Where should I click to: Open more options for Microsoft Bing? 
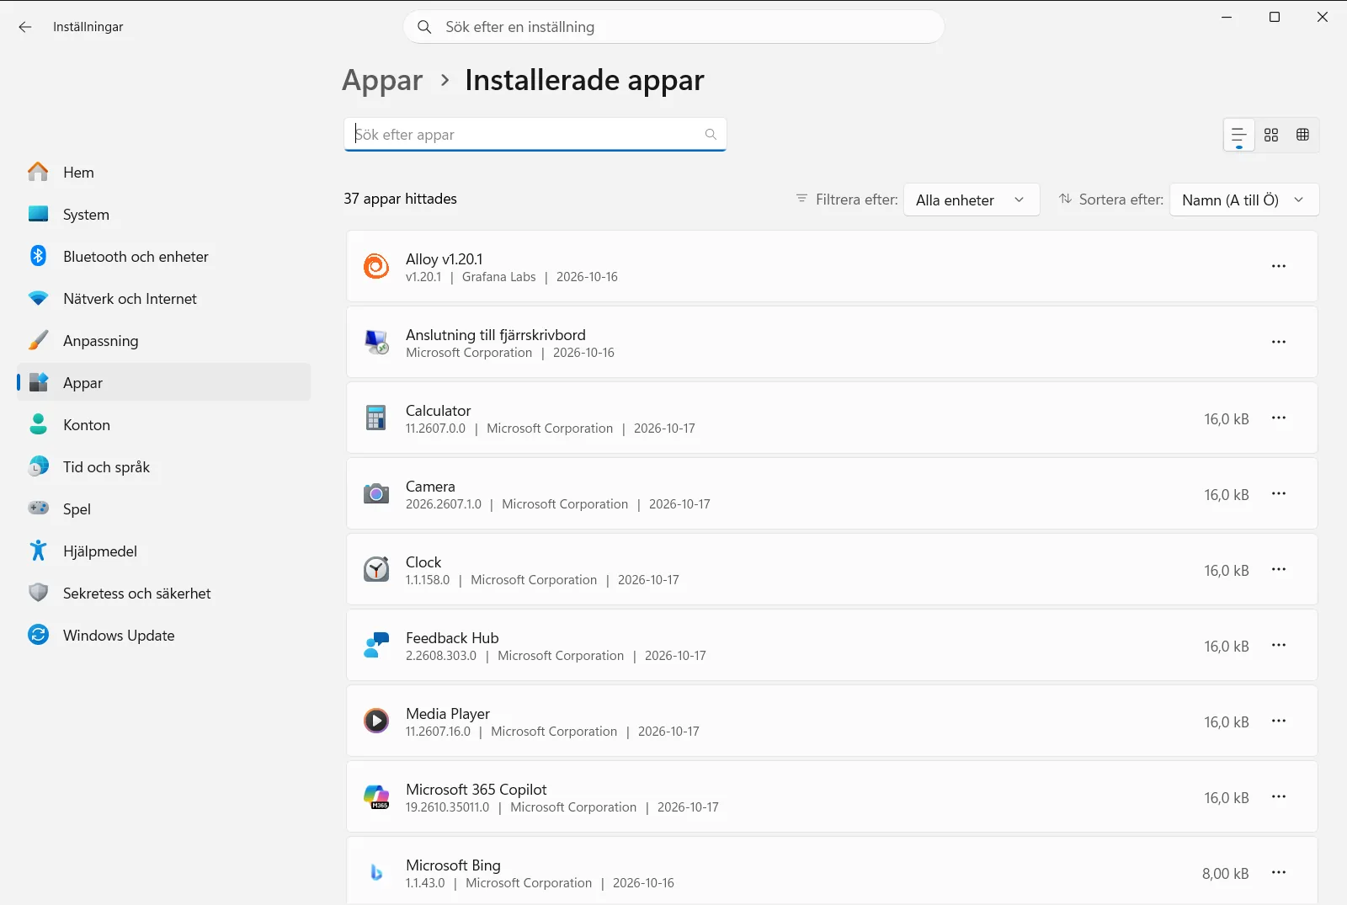tap(1279, 872)
